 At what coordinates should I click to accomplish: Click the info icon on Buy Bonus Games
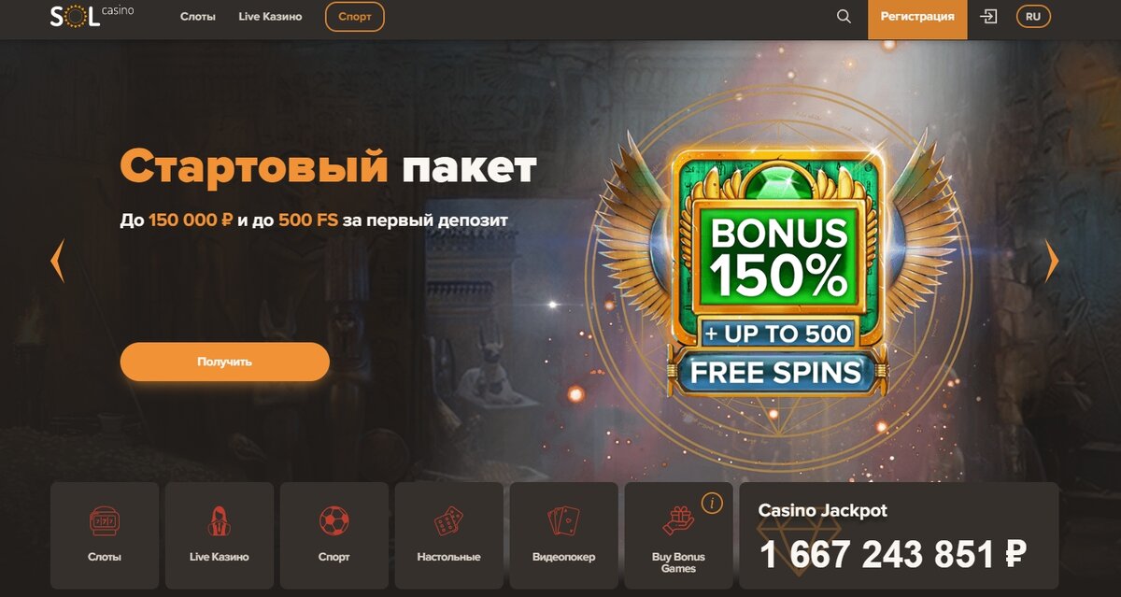[x=712, y=504]
